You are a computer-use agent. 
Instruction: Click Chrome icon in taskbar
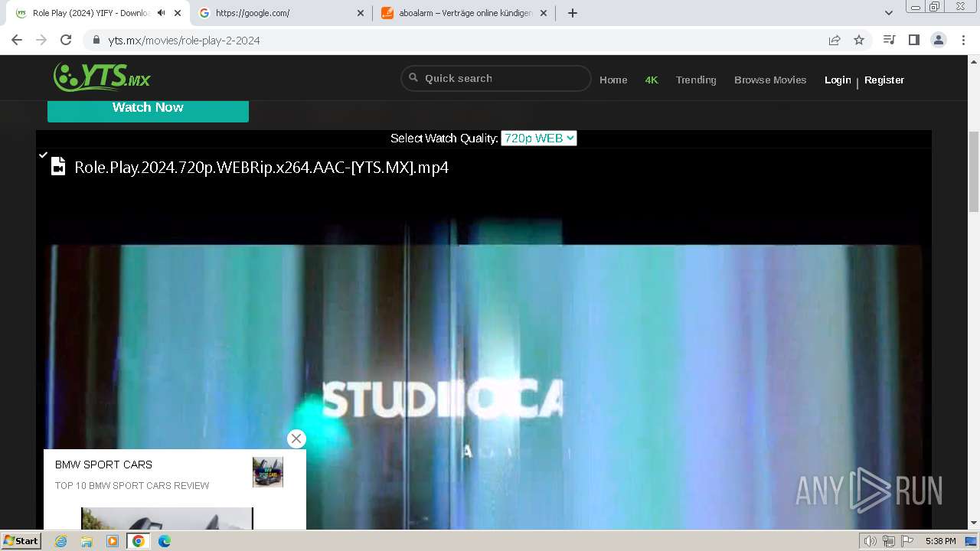139,541
